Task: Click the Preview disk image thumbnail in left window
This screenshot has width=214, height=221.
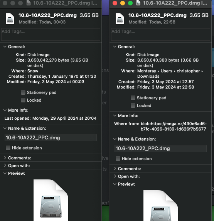Action: click(51, 200)
